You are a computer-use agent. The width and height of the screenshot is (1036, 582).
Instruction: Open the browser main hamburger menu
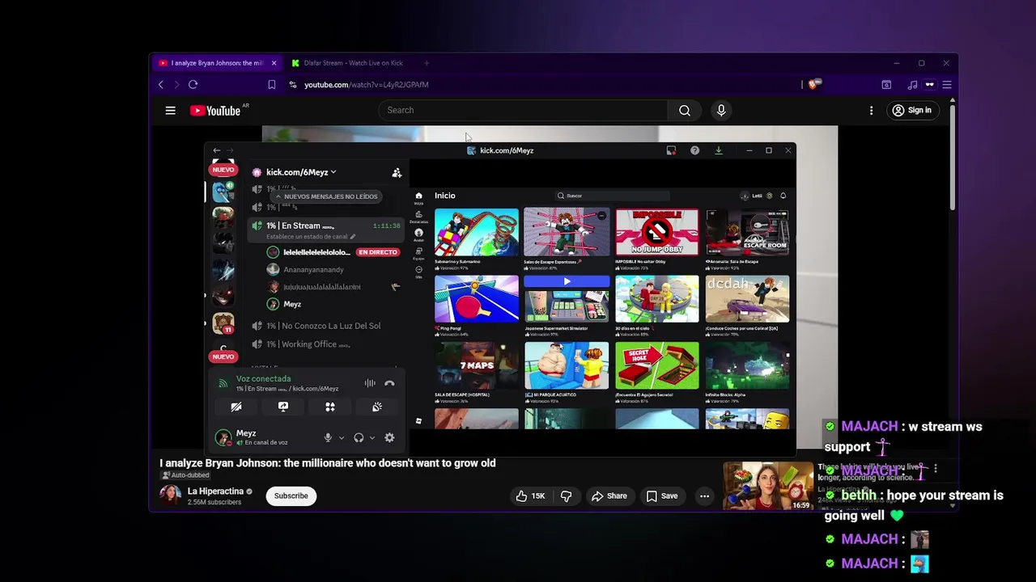point(946,84)
